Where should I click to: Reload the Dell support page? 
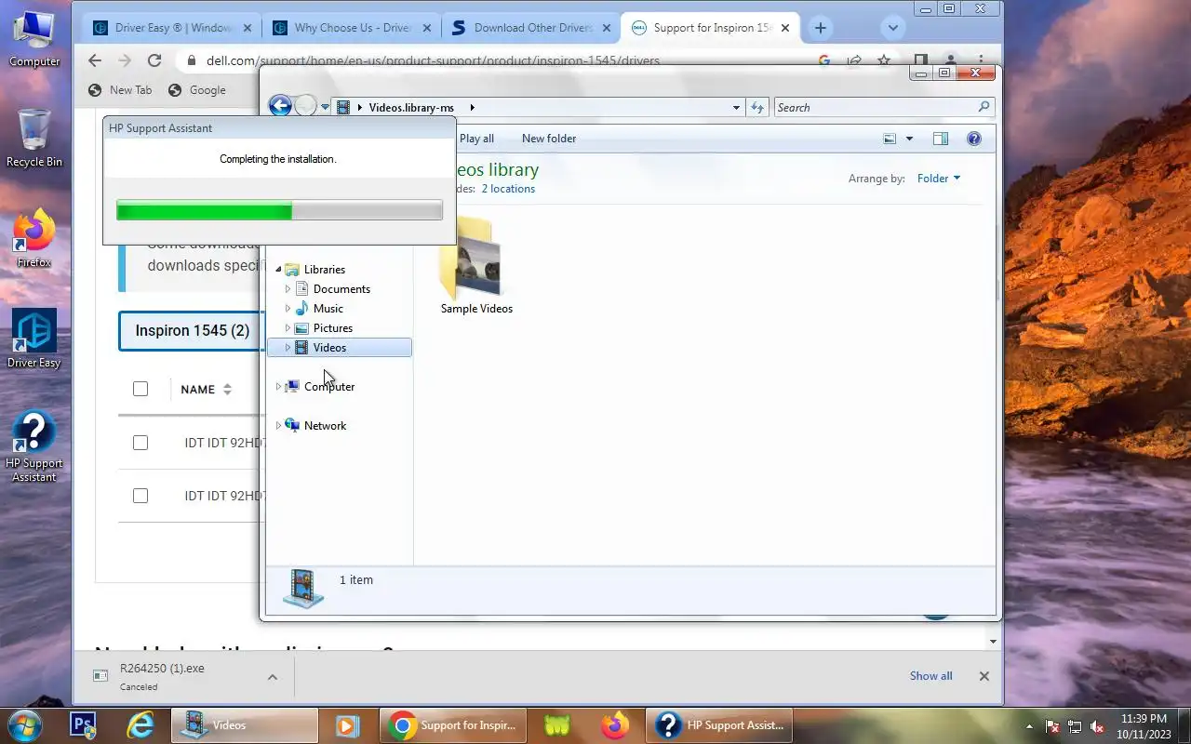pyautogui.click(x=154, y=60)
